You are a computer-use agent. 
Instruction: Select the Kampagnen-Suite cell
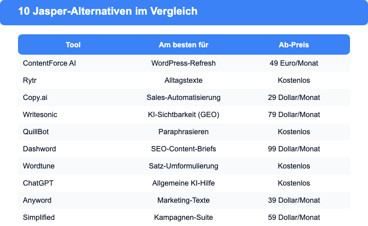[x=184, y=217]
